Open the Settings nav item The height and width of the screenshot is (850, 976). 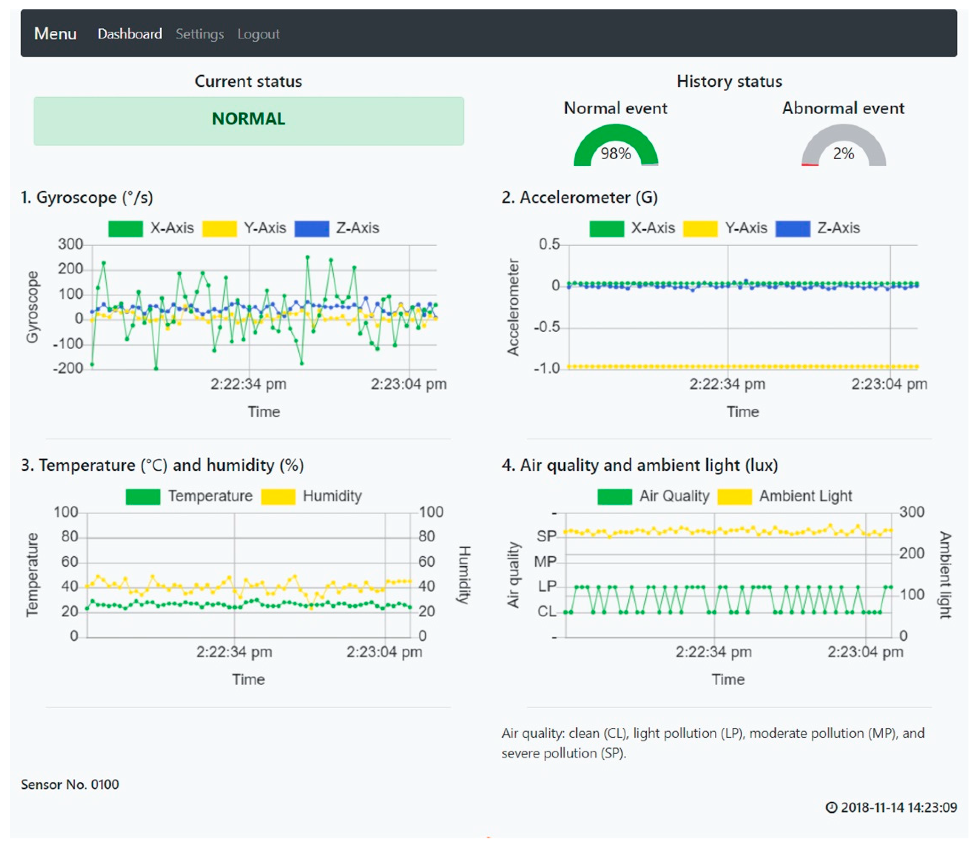200,34
